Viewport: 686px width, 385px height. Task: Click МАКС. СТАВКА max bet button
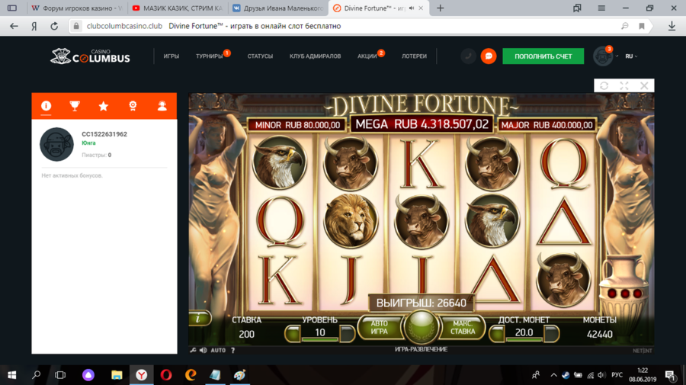(x=463, y=328)
